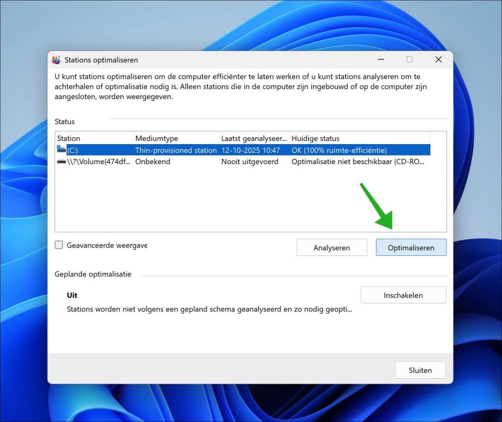
Task: Click the OK (100% ruimte-efficiëntie) status cell
Action: click(339, 150)
